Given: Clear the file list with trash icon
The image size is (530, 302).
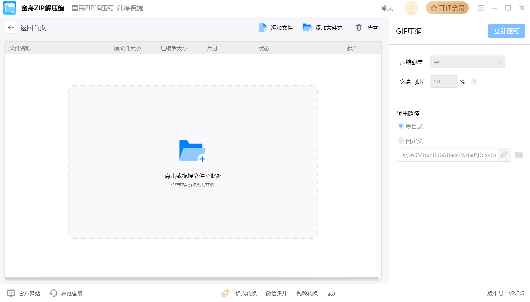Looking at the screenshot, I should [359, 27].
